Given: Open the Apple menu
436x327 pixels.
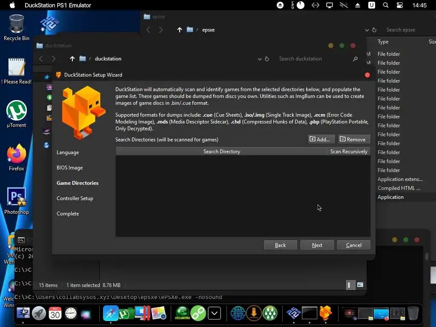Looking at the screenshot, I should 12,5.
